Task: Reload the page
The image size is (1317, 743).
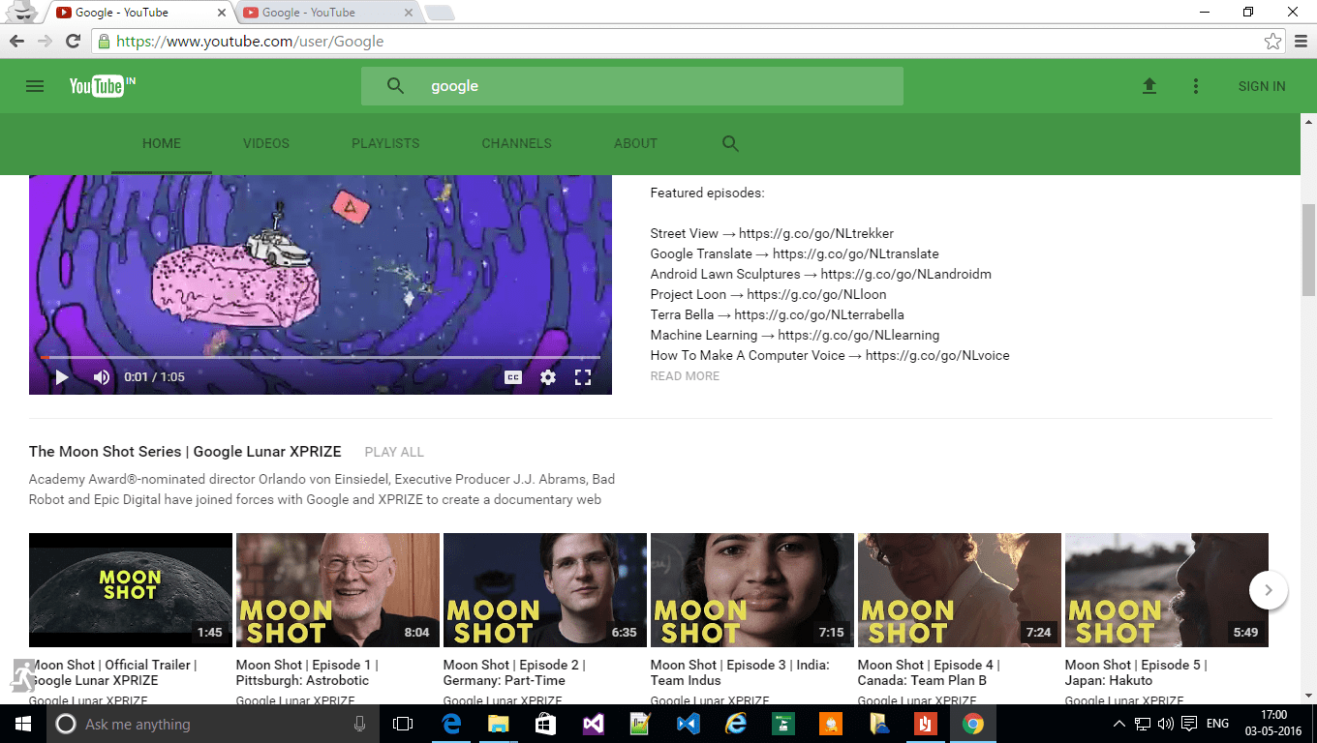Action: coord(73,42)
